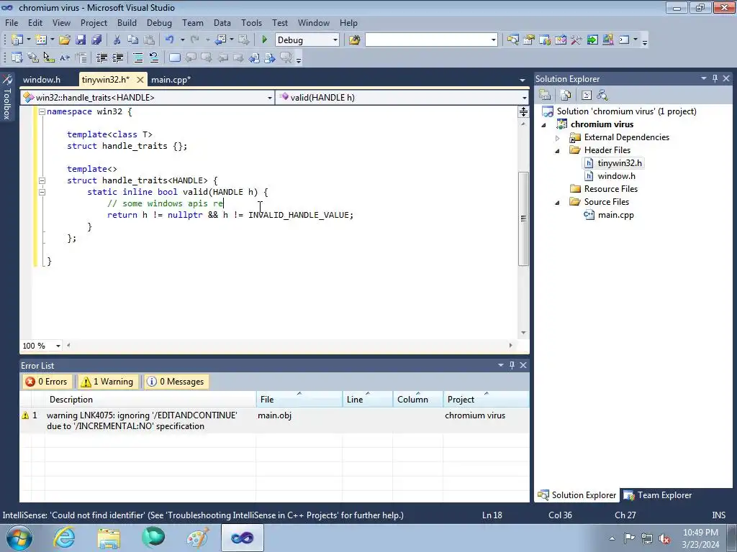Open the Debug menu
Image resolution: width=737 pixels, height=552 pixels.
159,22
